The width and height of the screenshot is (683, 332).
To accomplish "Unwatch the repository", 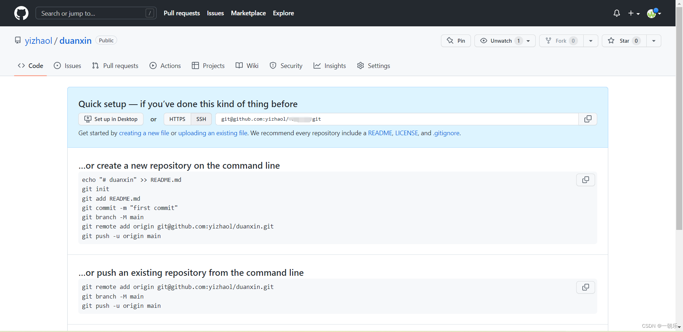I will (500, 41).
